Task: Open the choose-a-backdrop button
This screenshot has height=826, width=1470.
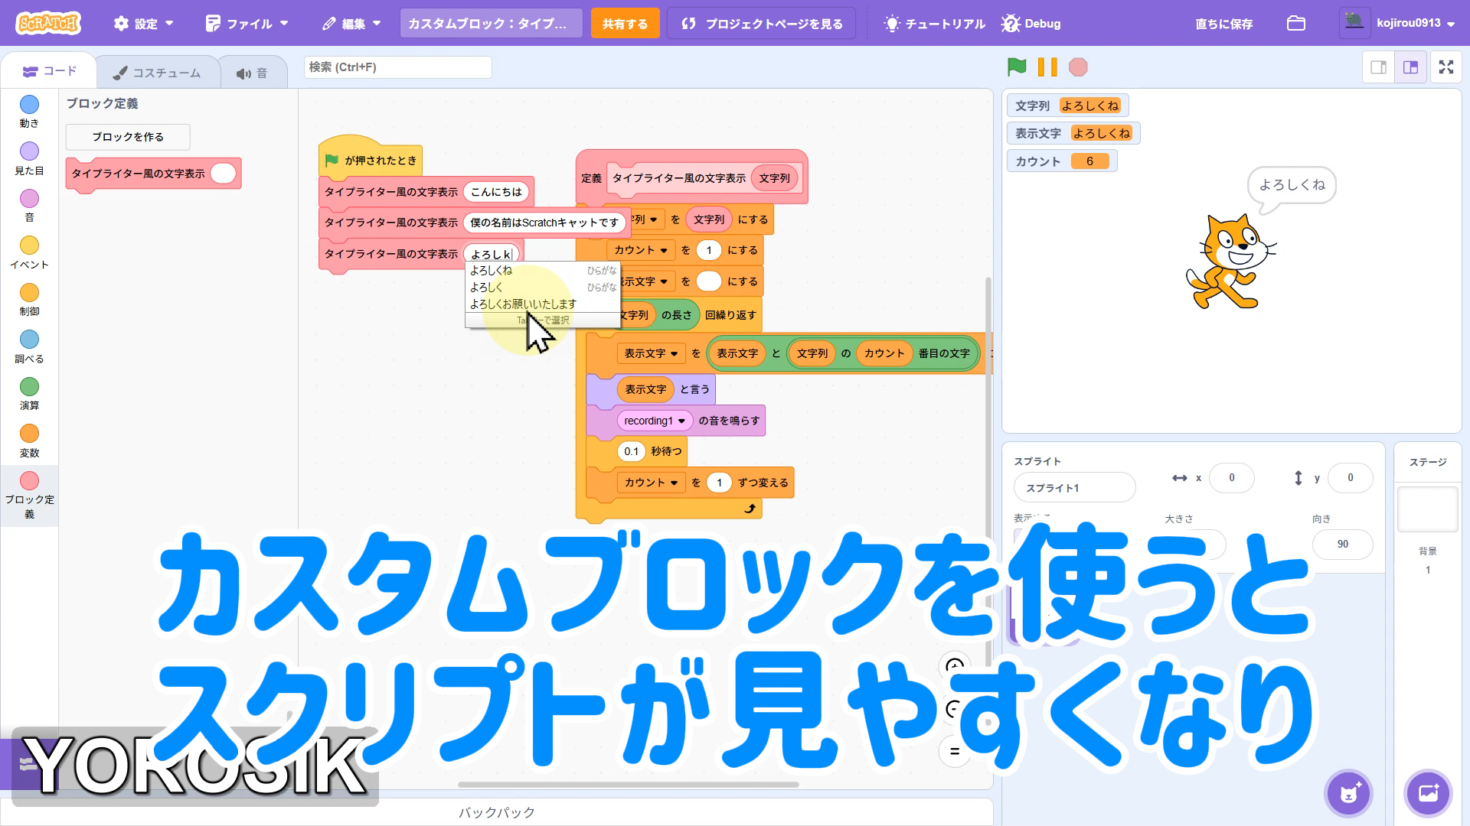Action: coord(1428,793)
